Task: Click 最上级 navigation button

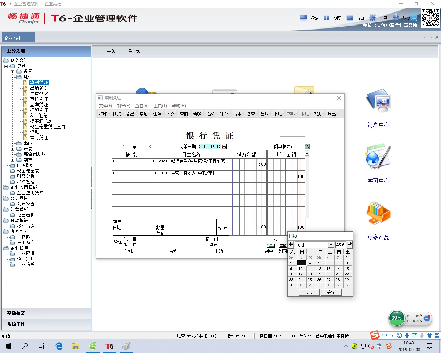Action: pyautogui.click(x=134, y=51)
